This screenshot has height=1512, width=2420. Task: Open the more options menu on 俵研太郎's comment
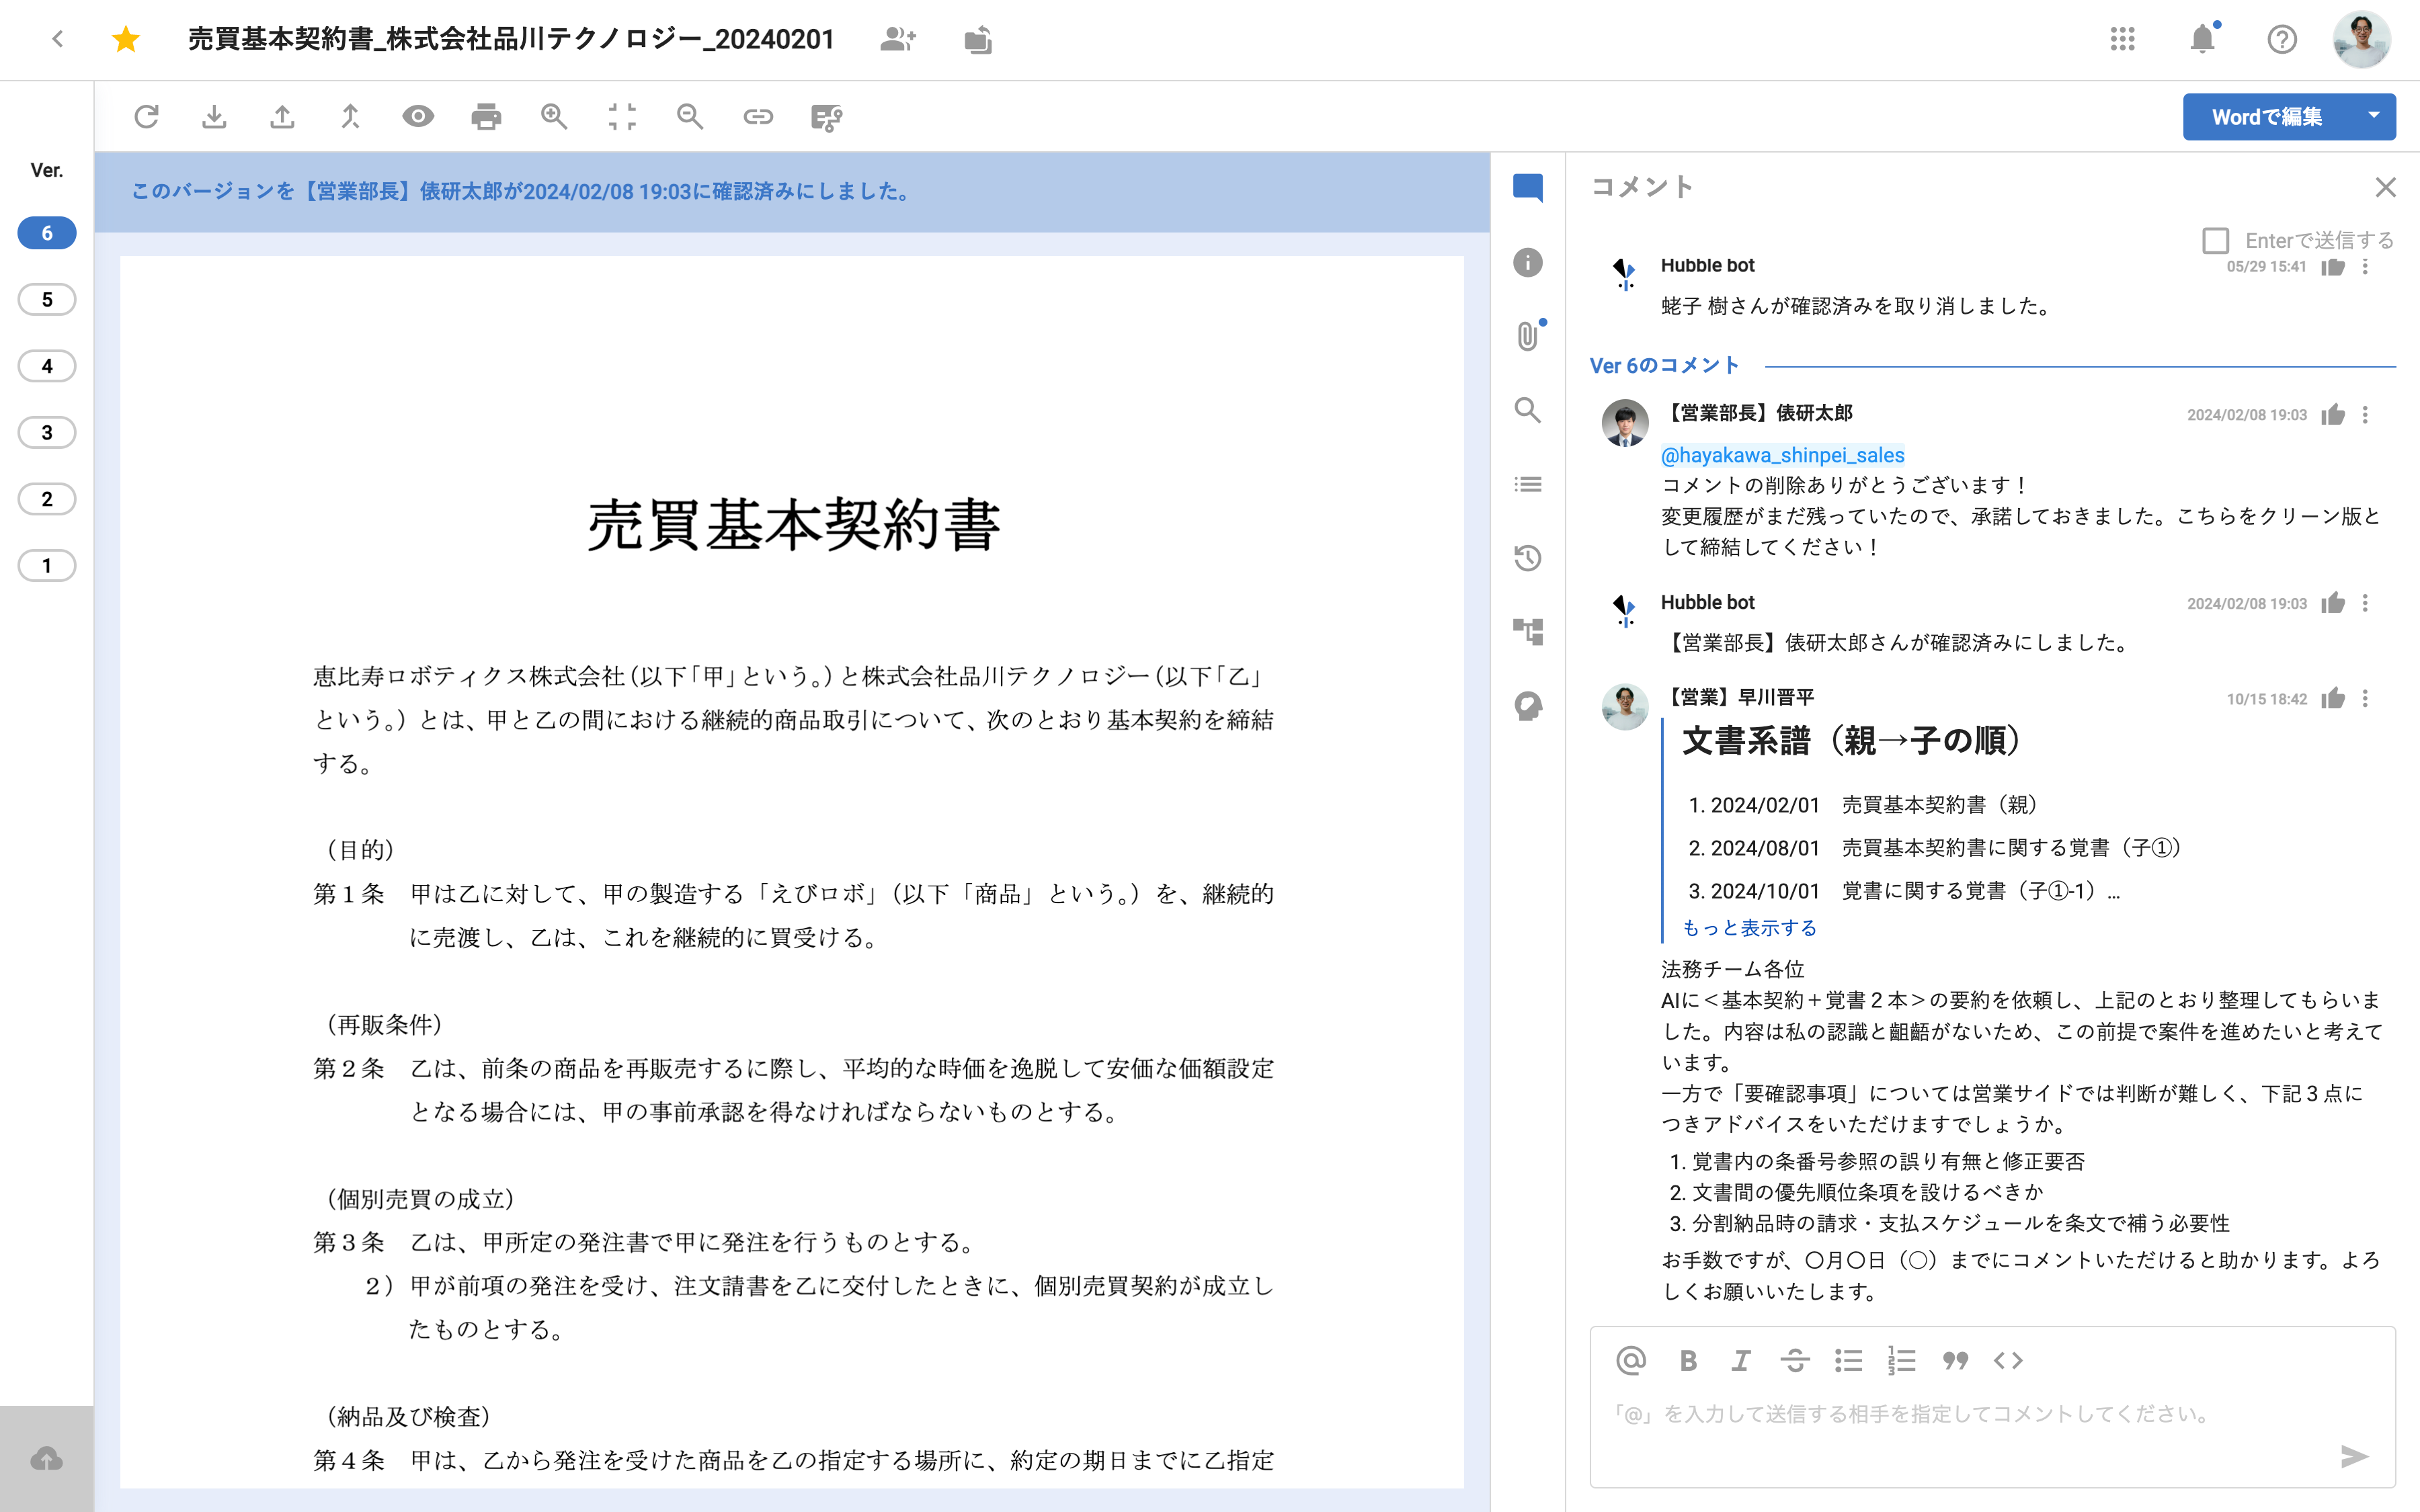tap(2365, 415)
